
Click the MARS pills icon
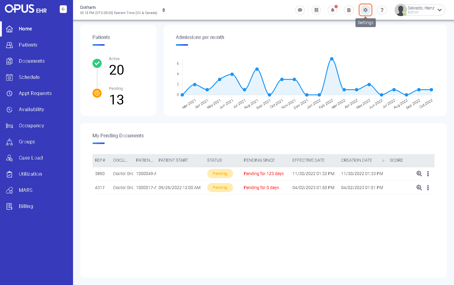point(9,190)
